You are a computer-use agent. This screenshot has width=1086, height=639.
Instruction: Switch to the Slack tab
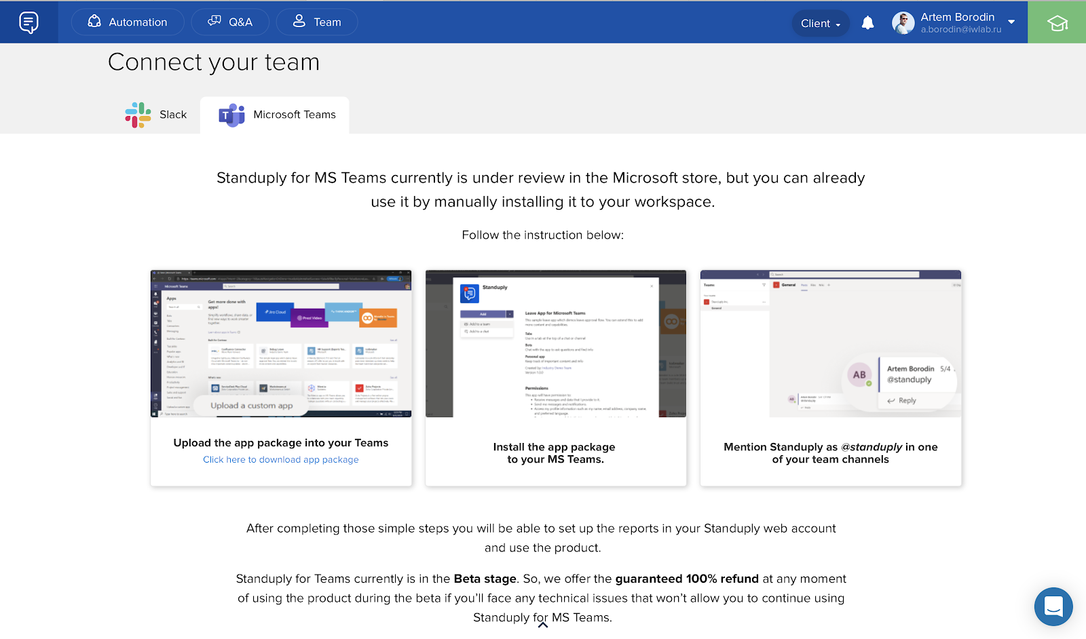pos(156,115)
